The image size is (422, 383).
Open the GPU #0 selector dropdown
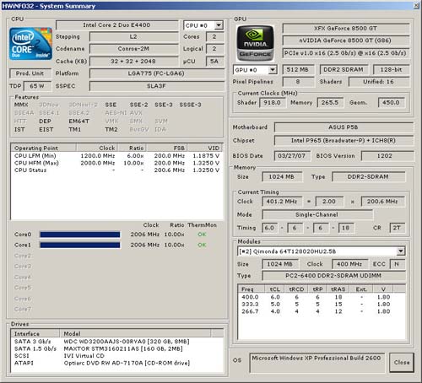coord(273,70)
